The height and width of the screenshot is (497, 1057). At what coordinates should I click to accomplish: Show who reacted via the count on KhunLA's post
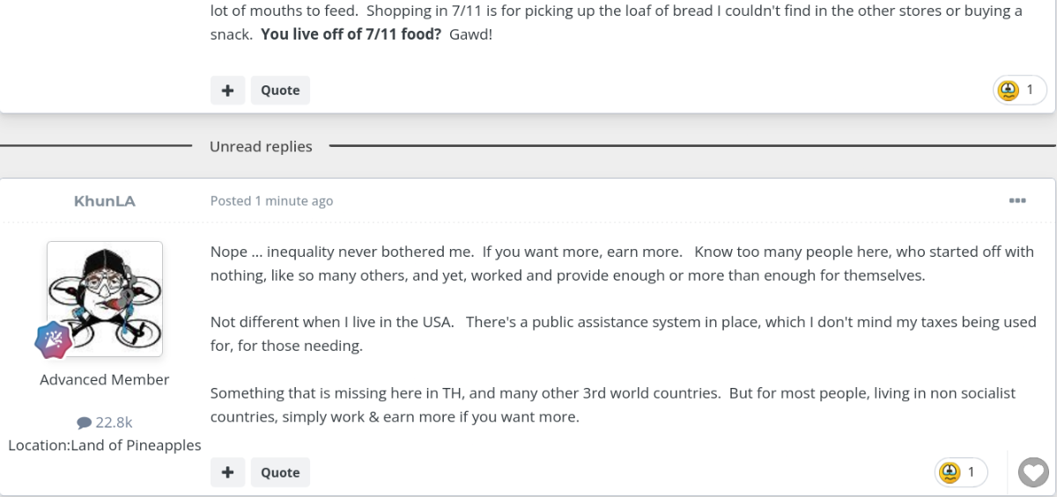pos(972,472)
